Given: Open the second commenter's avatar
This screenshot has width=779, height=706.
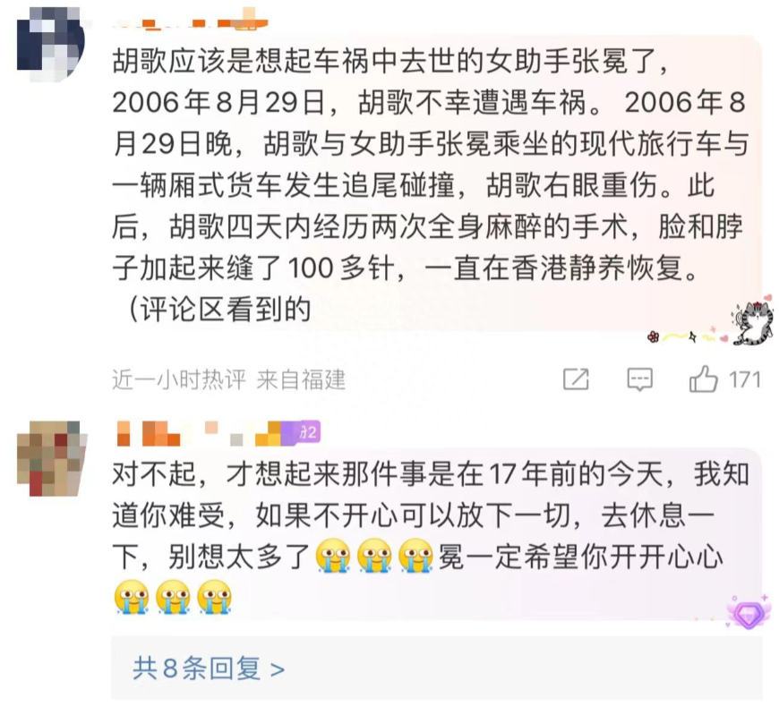Looking at the screenshot, I should point(51,459).
